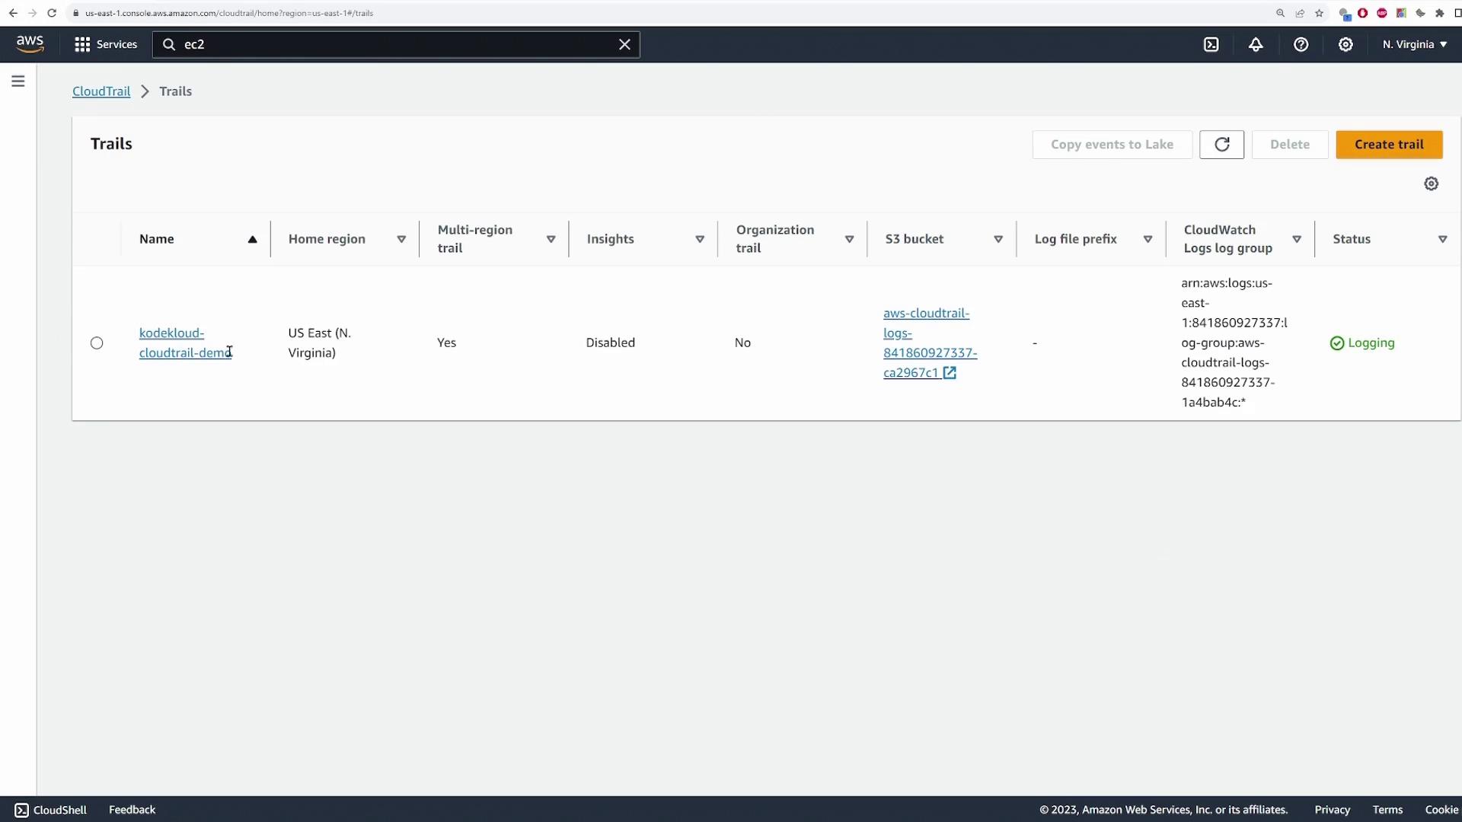Click the Create trail button
The height and width of the screenshot is (822, 1462).
point(1388,145)
